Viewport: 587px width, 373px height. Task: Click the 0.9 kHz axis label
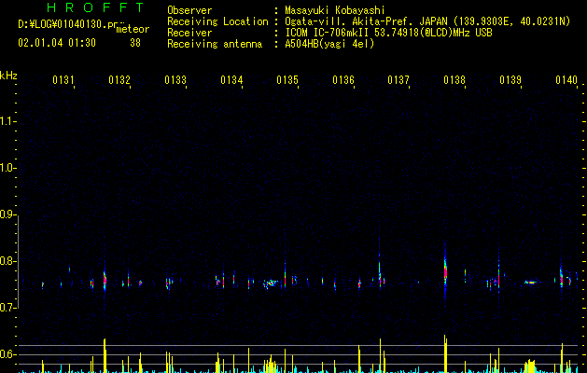click(x=7, y=214)
